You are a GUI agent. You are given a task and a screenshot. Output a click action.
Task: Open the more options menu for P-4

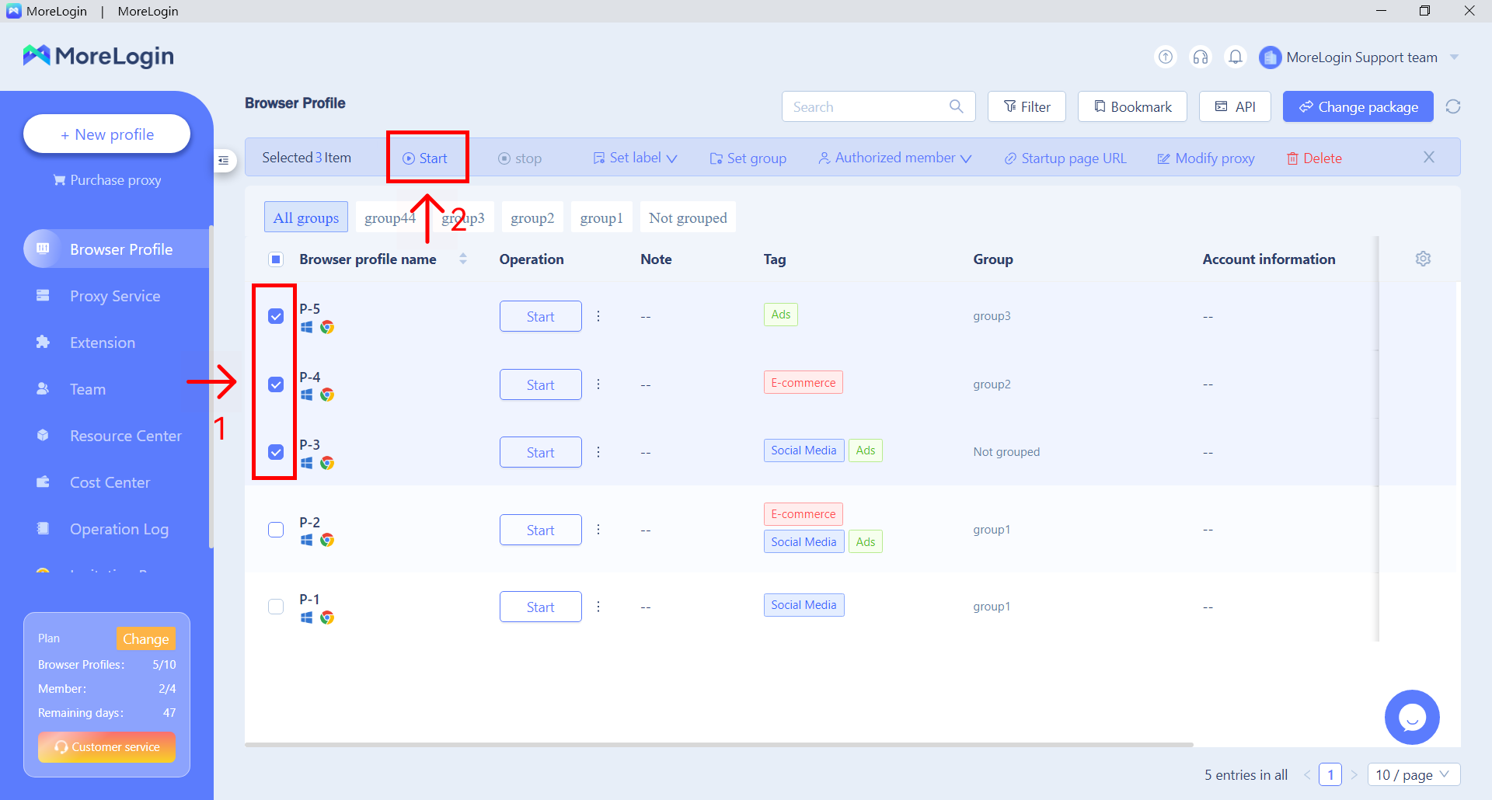(598, 384)
